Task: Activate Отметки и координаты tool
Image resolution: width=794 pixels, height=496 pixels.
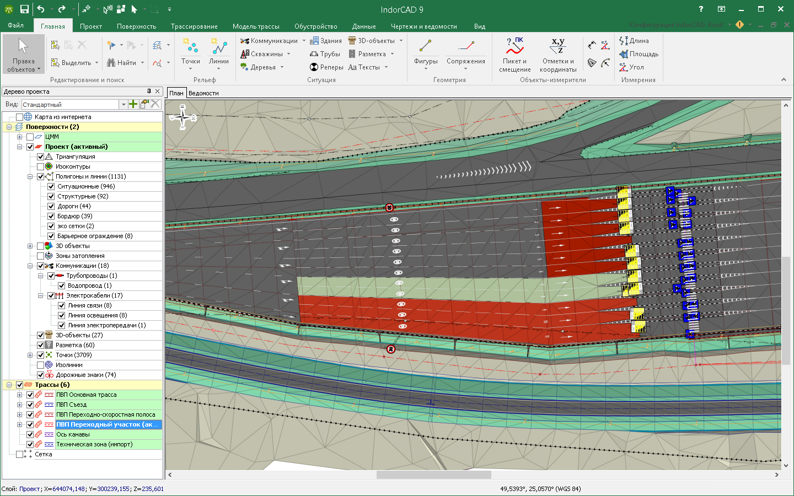Action: tap(558, 55)
